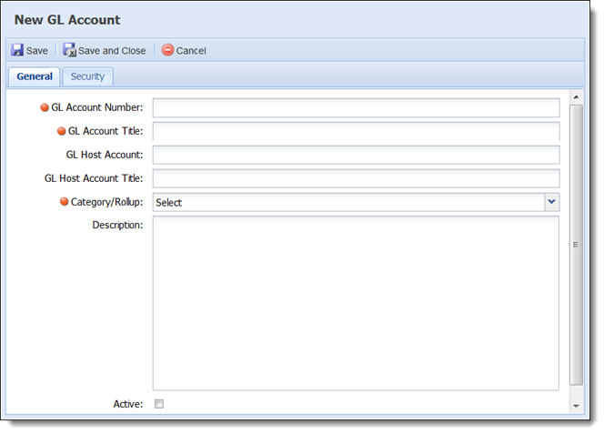
Task: Click the Active label
Action: (128, 404)
